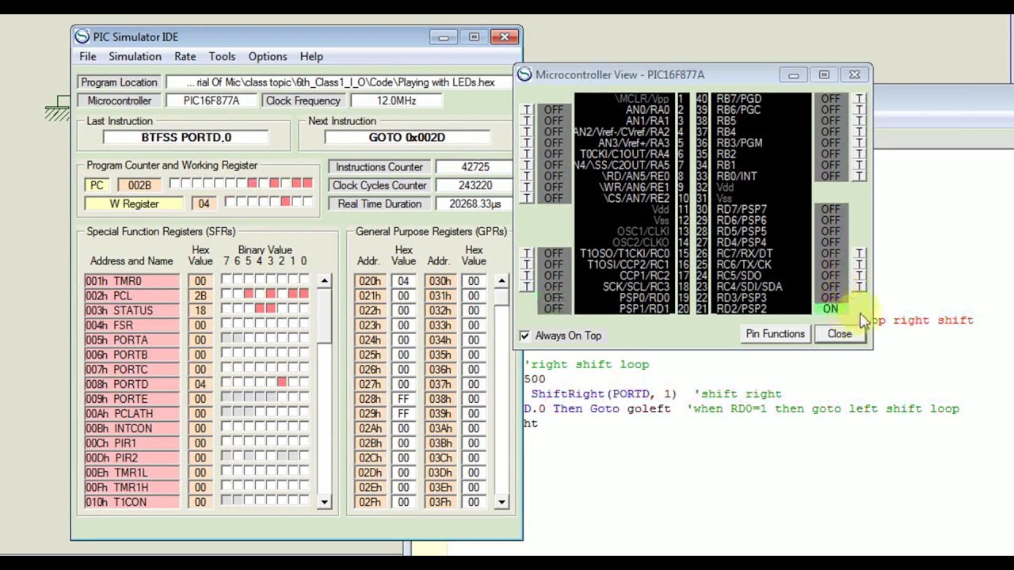Select the STATUS register row label
1014x570 pixels.
[132, 310]
